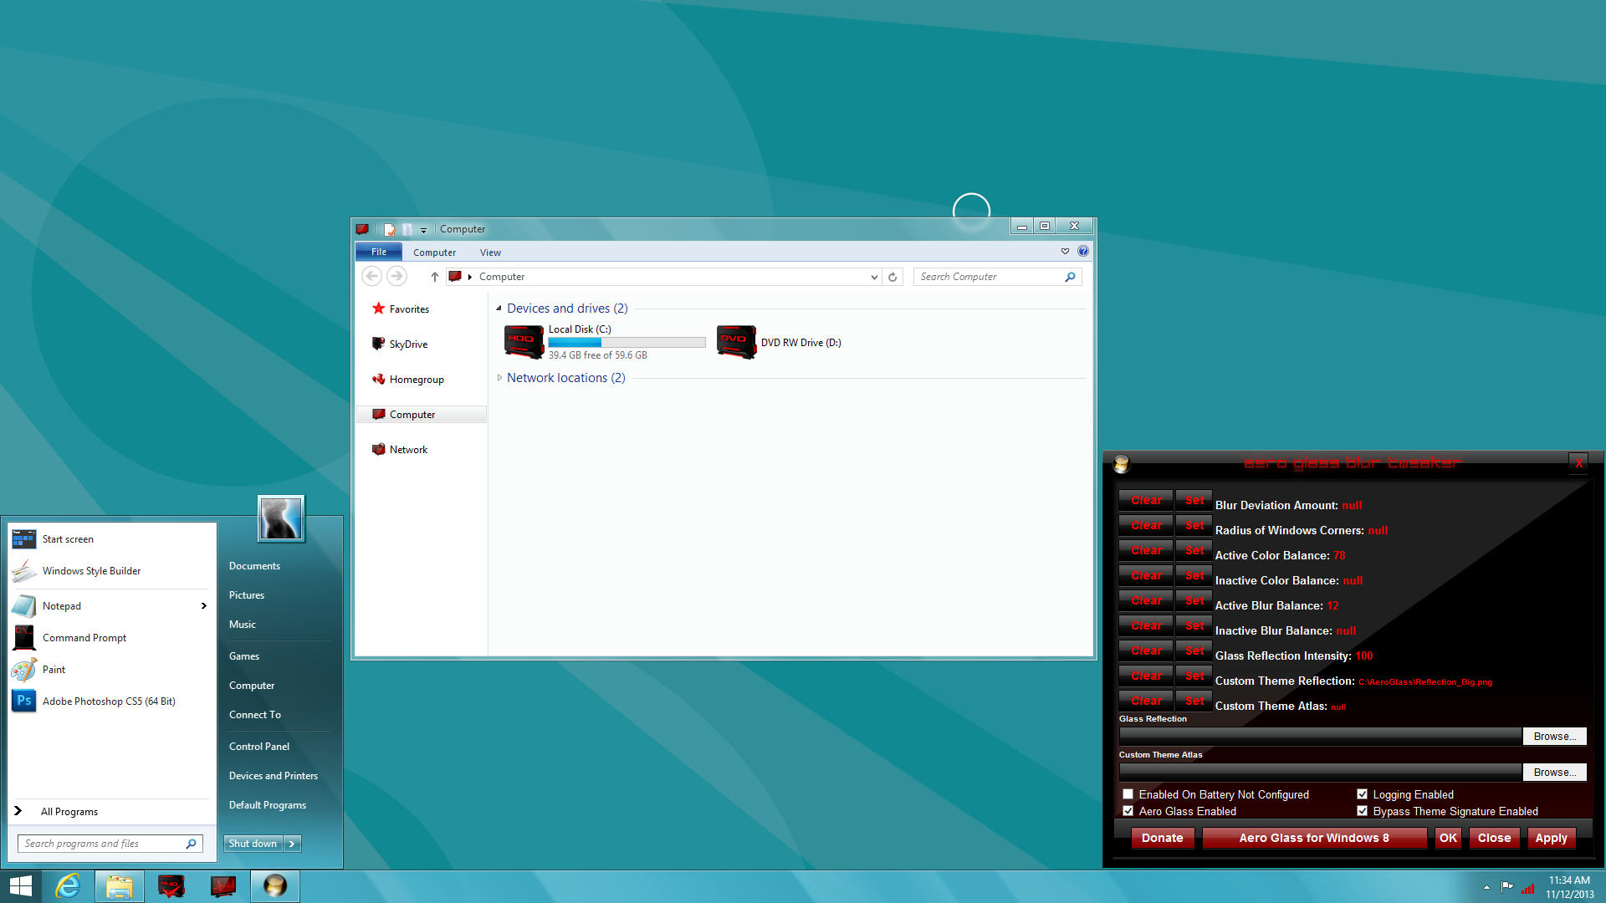Click the Search programs and files field
Viewport: 1606px width, 903px height.
click(100, 844)
